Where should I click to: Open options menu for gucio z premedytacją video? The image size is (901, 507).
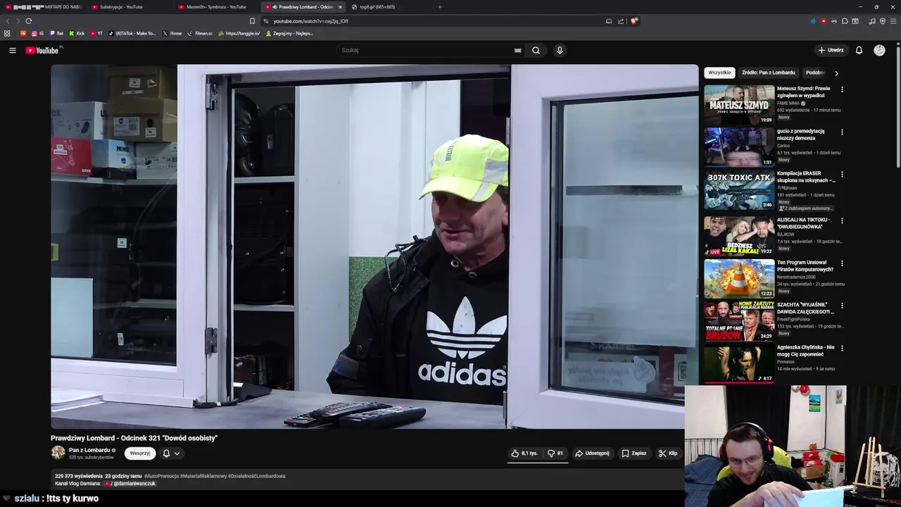pyautogui.click(x=842, y=132)
